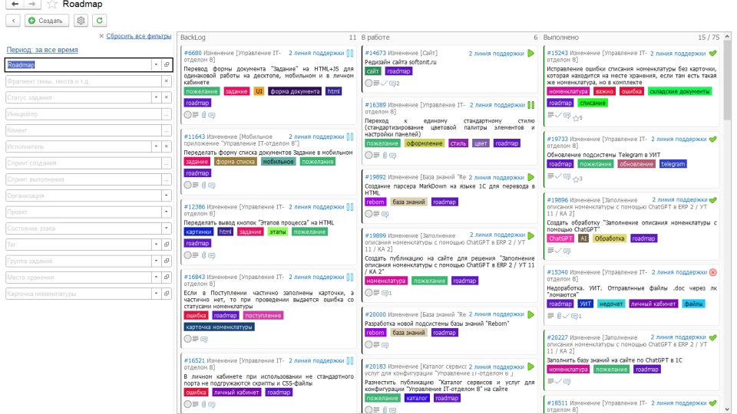Expand the 'Статус задания' dropdown
This screenshot has height=414, width=737.
click(156, 97)
